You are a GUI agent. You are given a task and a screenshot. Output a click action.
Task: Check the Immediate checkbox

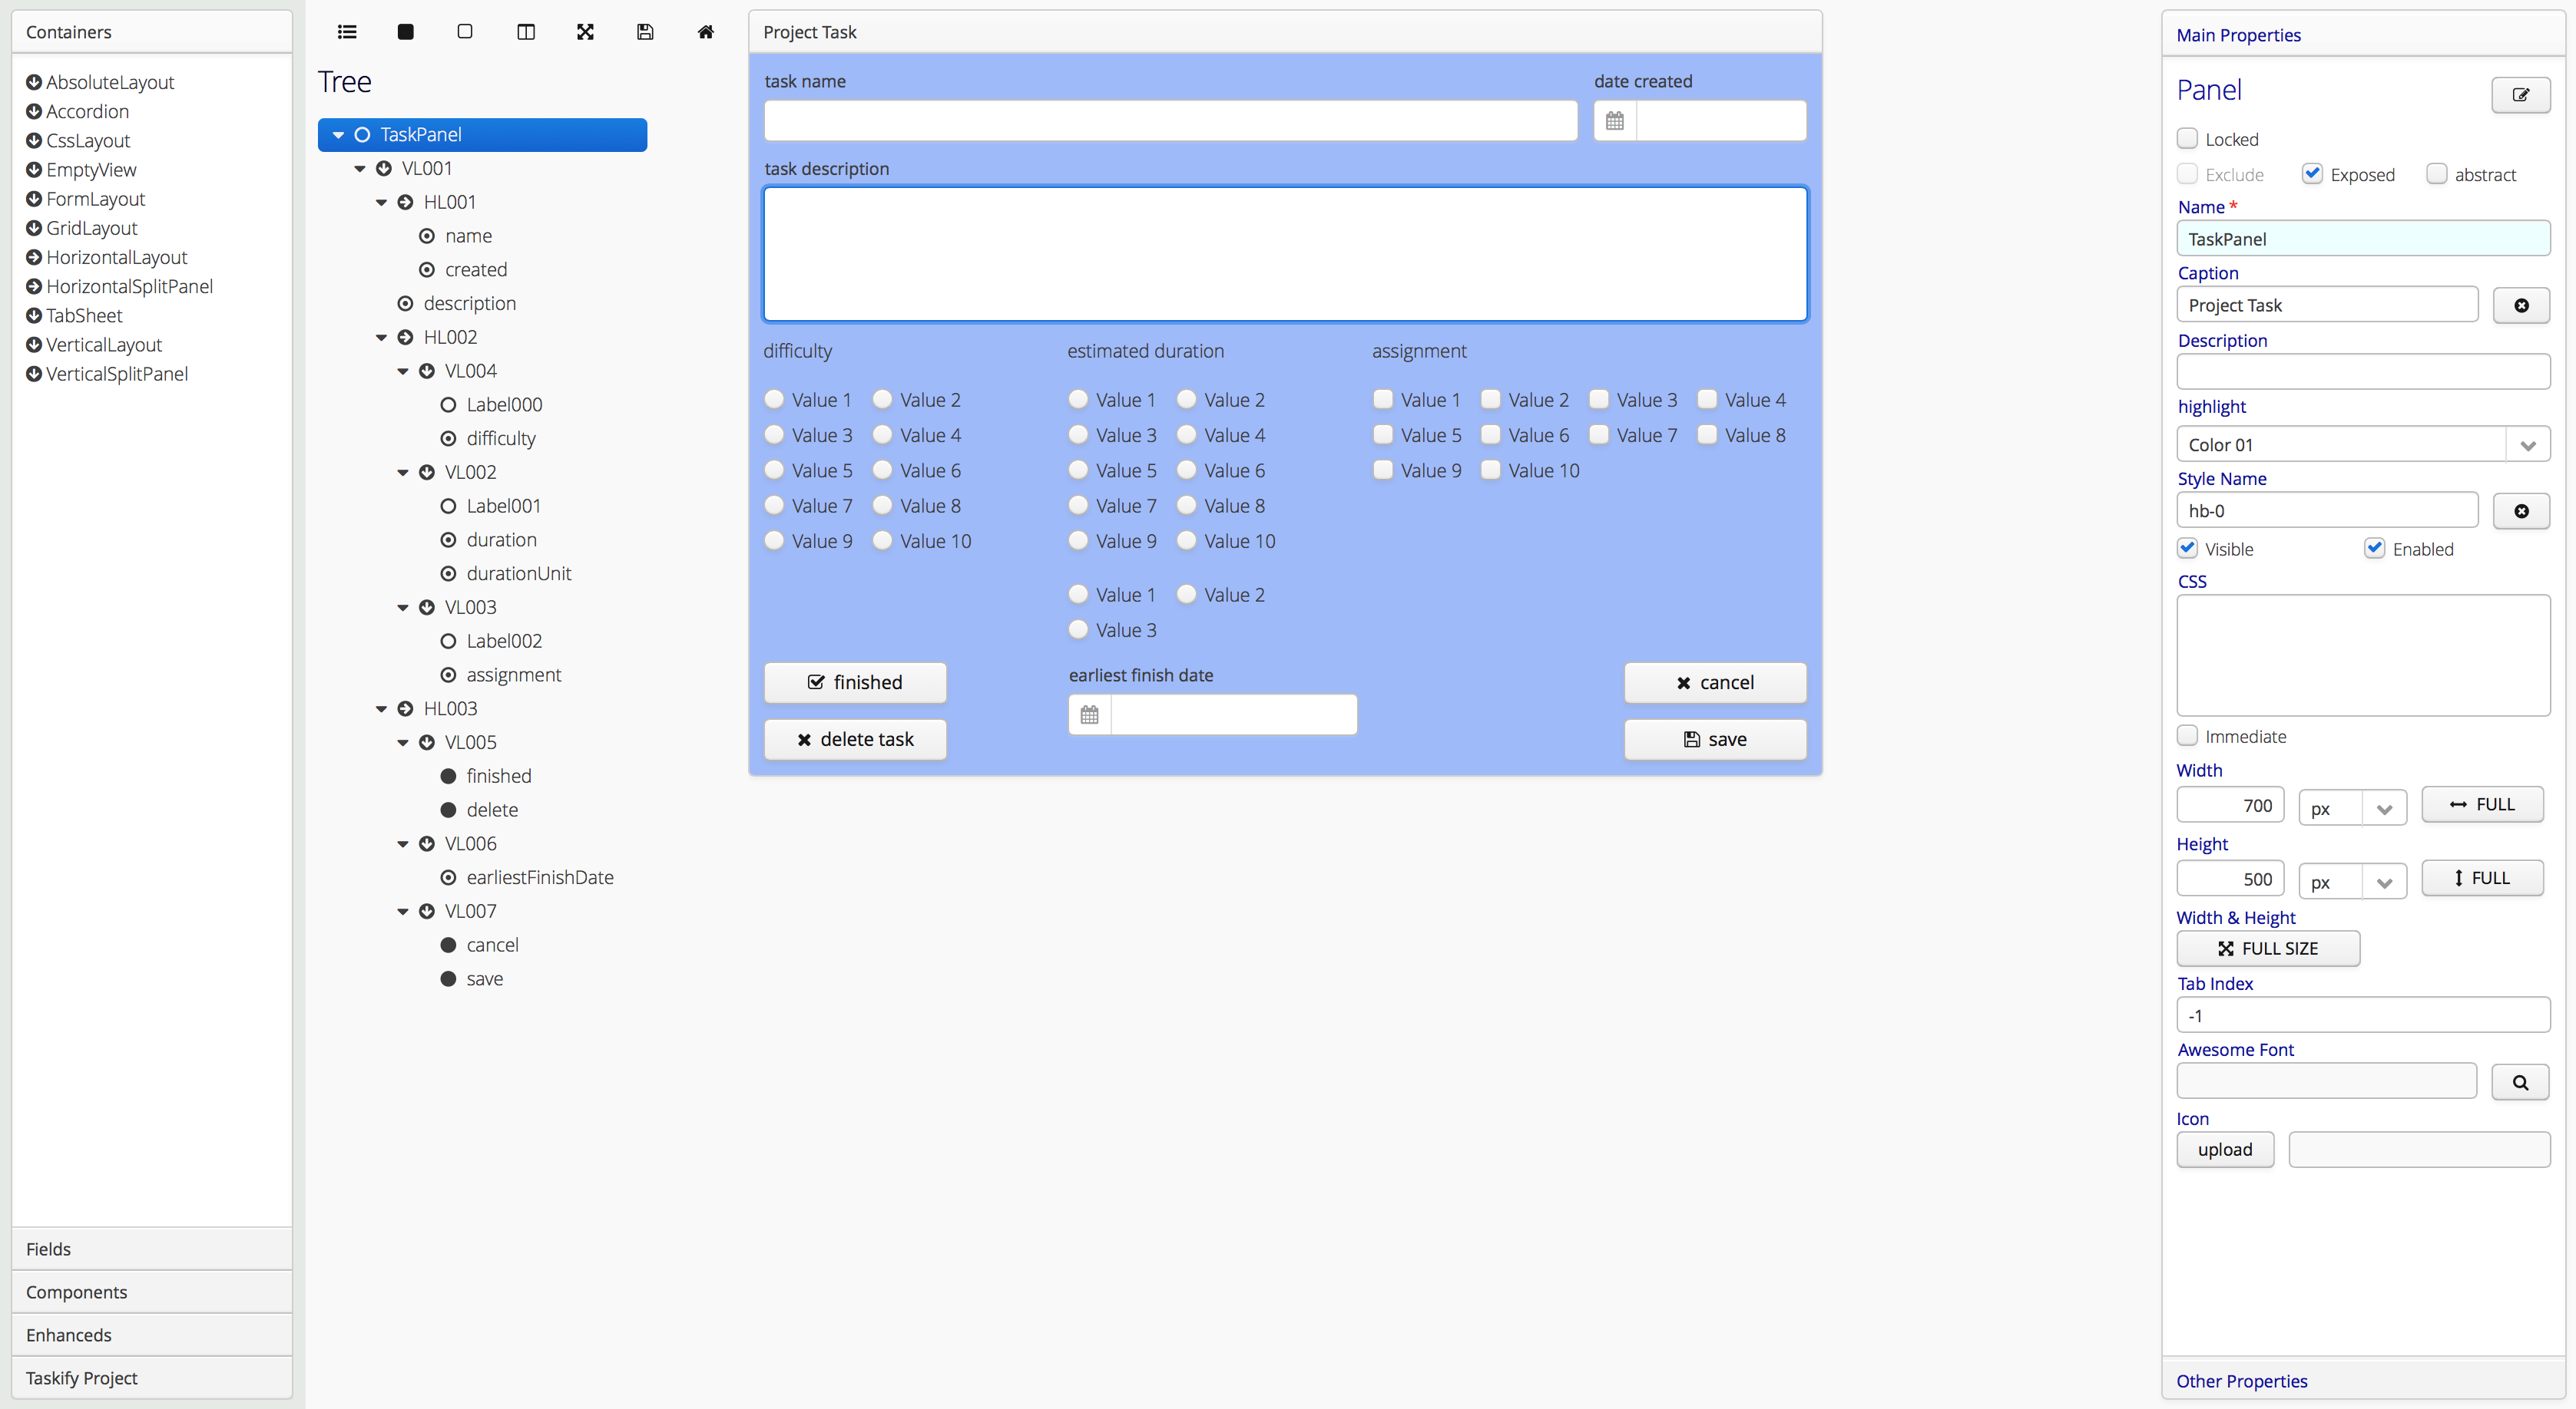coord(2187,735)
